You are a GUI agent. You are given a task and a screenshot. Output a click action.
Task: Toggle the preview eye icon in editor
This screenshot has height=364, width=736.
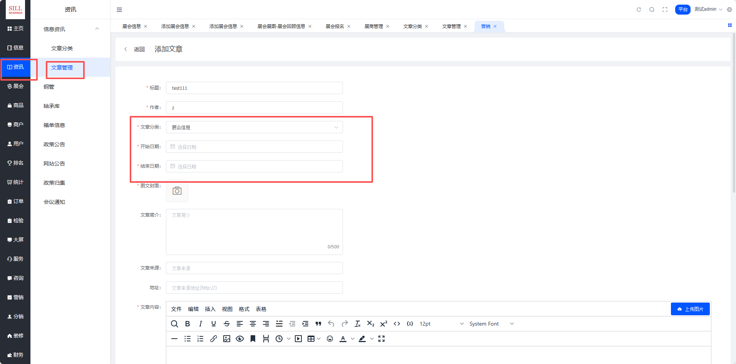(240, 339)
